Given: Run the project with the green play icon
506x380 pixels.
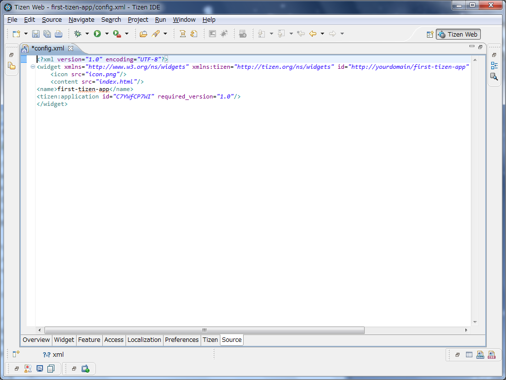Looking at the screenshot, I should point(97,34).
